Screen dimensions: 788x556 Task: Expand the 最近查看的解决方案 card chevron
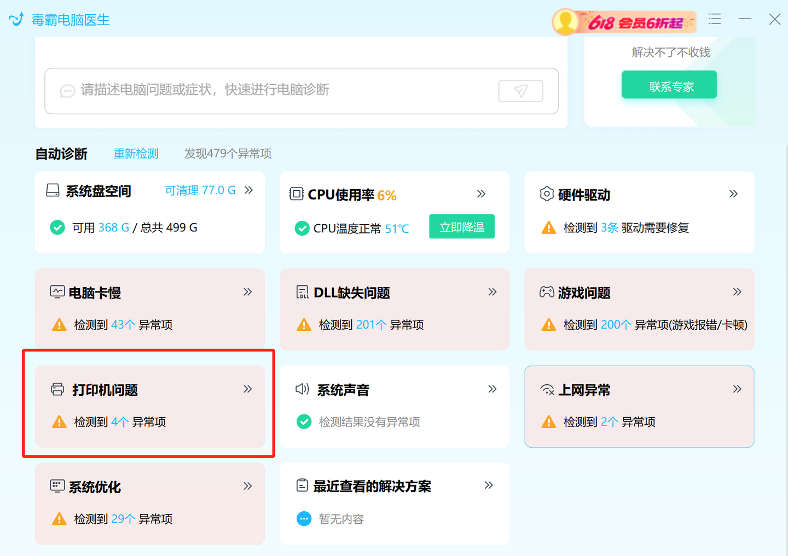point(489,485)
